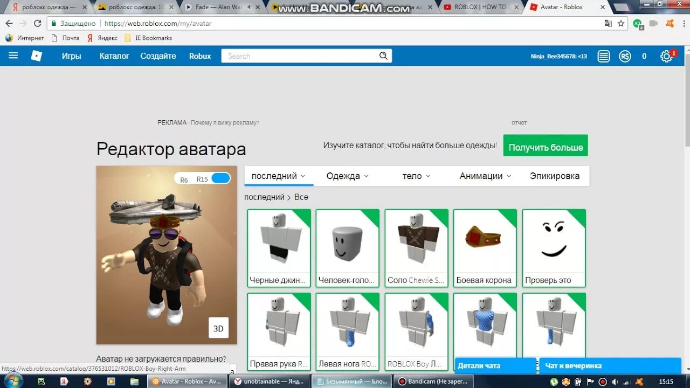Toggle the R6/R15 avatar switch
The width and height of the screenshot is (690, 388).
[220, 178]
